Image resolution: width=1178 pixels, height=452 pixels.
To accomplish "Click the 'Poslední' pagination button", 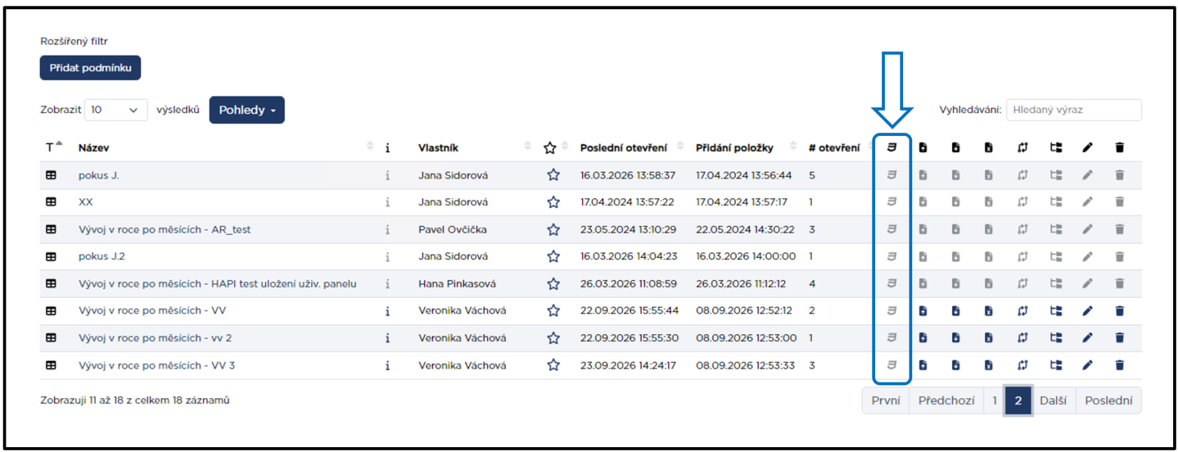I will click(x=1109, y=401).
